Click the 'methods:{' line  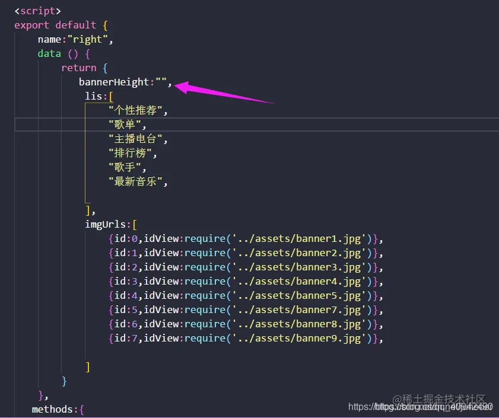[x=58, y=409]
